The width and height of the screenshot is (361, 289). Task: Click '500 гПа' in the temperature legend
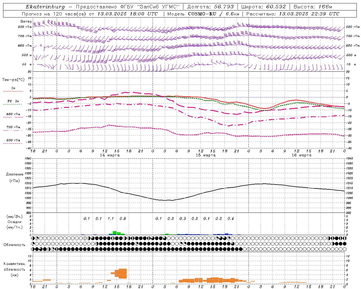tap(13, 140)
